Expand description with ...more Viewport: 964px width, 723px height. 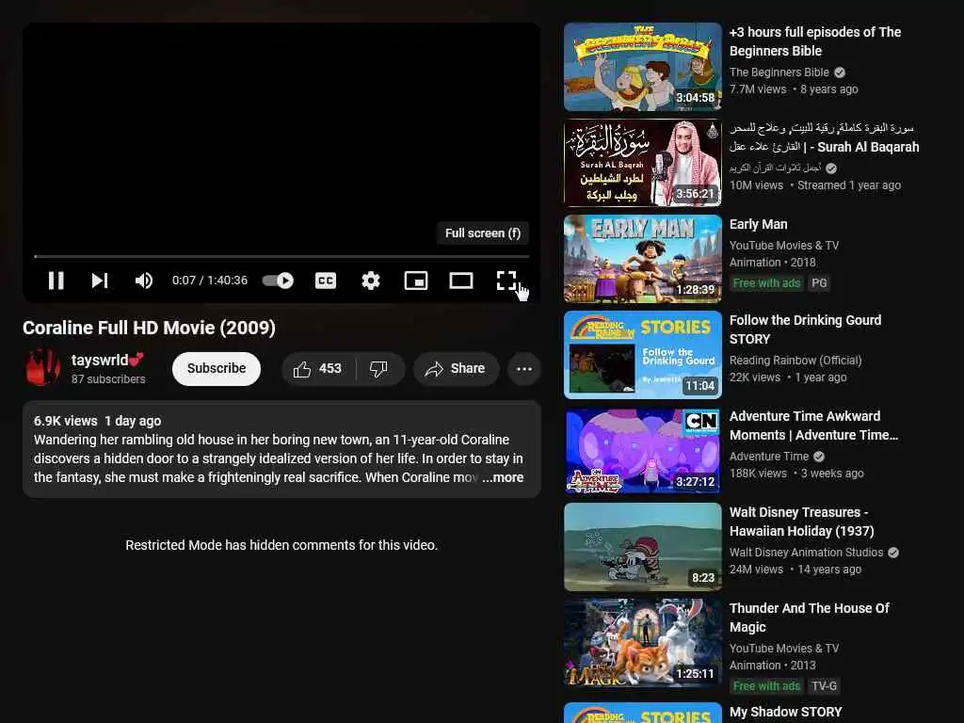pyautogui.click(x=503, y=477)
